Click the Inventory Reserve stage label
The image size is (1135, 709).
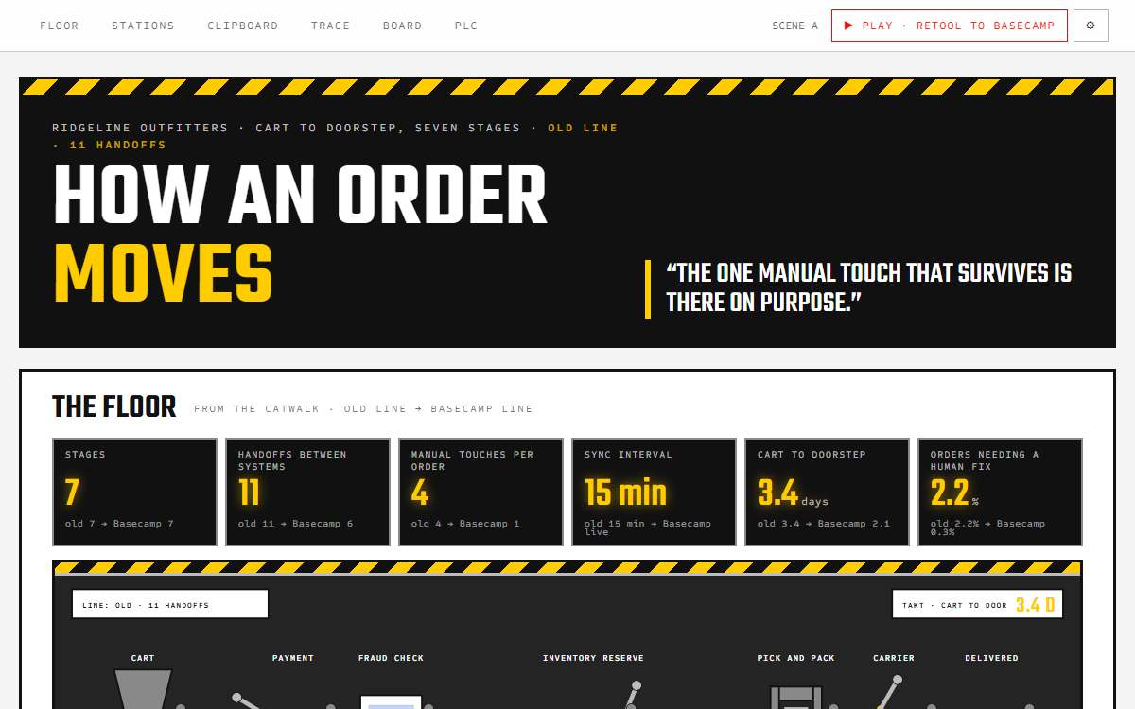(593, 658)
